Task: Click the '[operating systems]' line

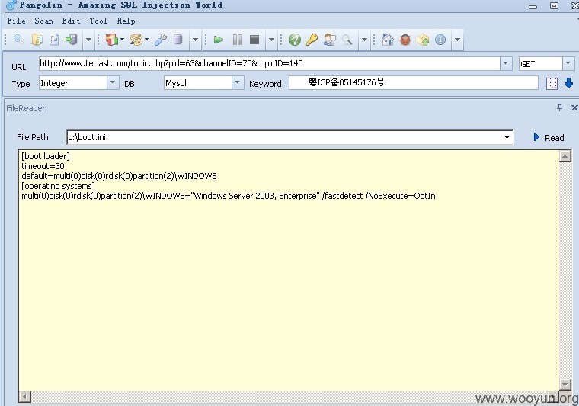Action: click(58, 186)
